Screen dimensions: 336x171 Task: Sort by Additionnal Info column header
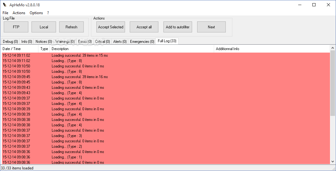coord(272,49)
